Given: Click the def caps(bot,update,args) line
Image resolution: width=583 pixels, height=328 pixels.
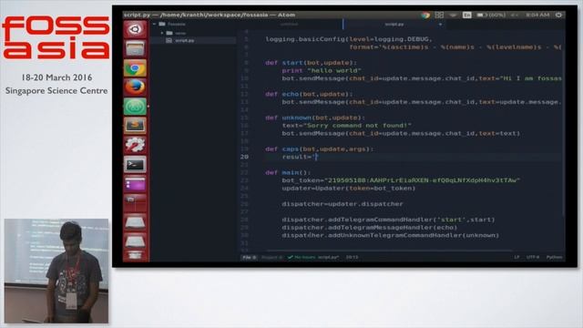Looking at the screenshot, I should [320, 149].
